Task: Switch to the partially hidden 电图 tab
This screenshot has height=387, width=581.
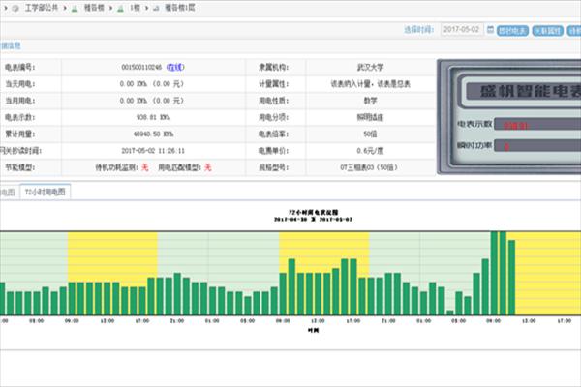Action: tap(8, 193)
